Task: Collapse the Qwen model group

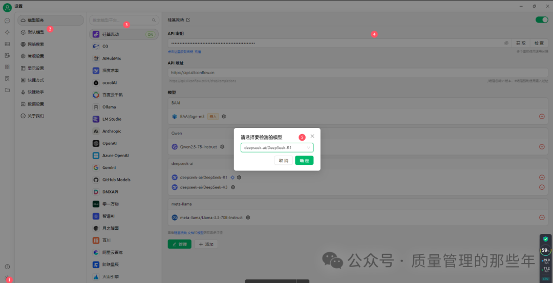Action: [358, 133]
